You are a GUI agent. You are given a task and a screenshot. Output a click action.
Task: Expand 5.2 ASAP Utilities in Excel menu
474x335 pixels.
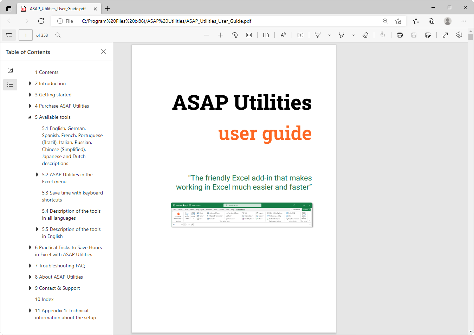coord(37,175)
